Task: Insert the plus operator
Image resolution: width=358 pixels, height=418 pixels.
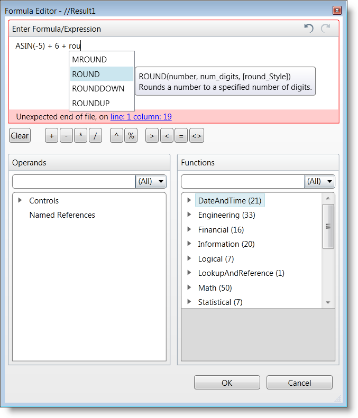Action: (x=51, y=136)
